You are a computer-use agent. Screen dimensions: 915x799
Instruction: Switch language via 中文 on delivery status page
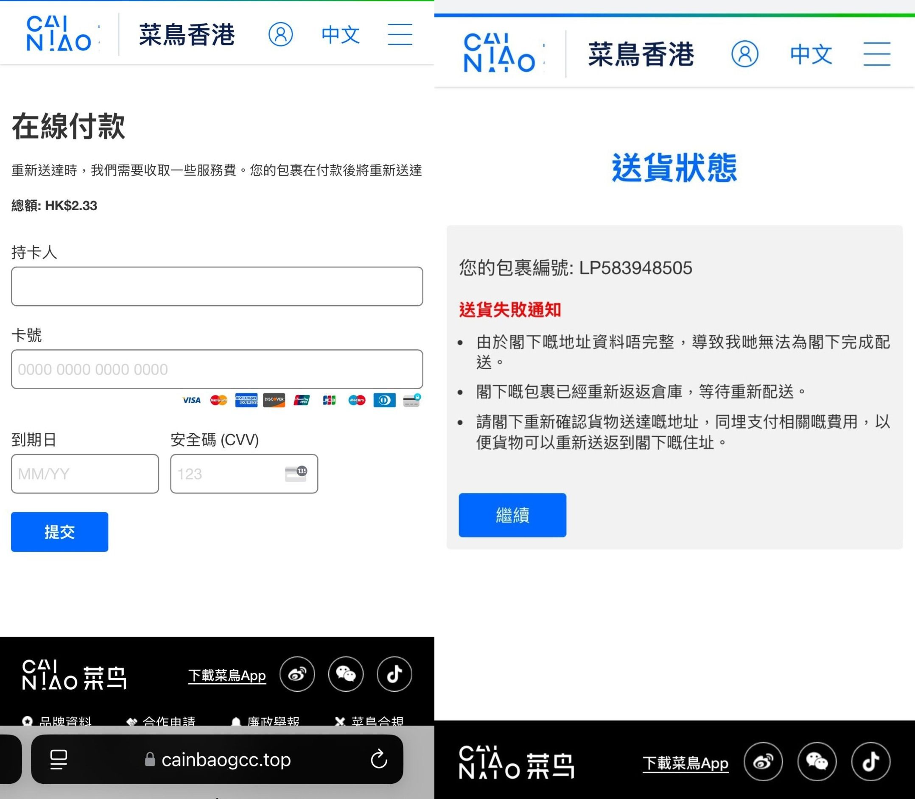click(811, 54)
